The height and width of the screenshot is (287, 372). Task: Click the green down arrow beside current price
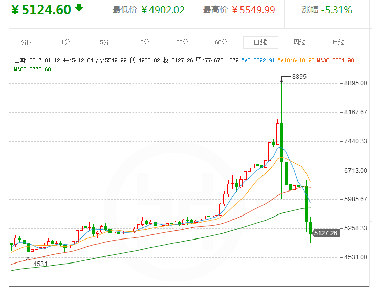79,8
